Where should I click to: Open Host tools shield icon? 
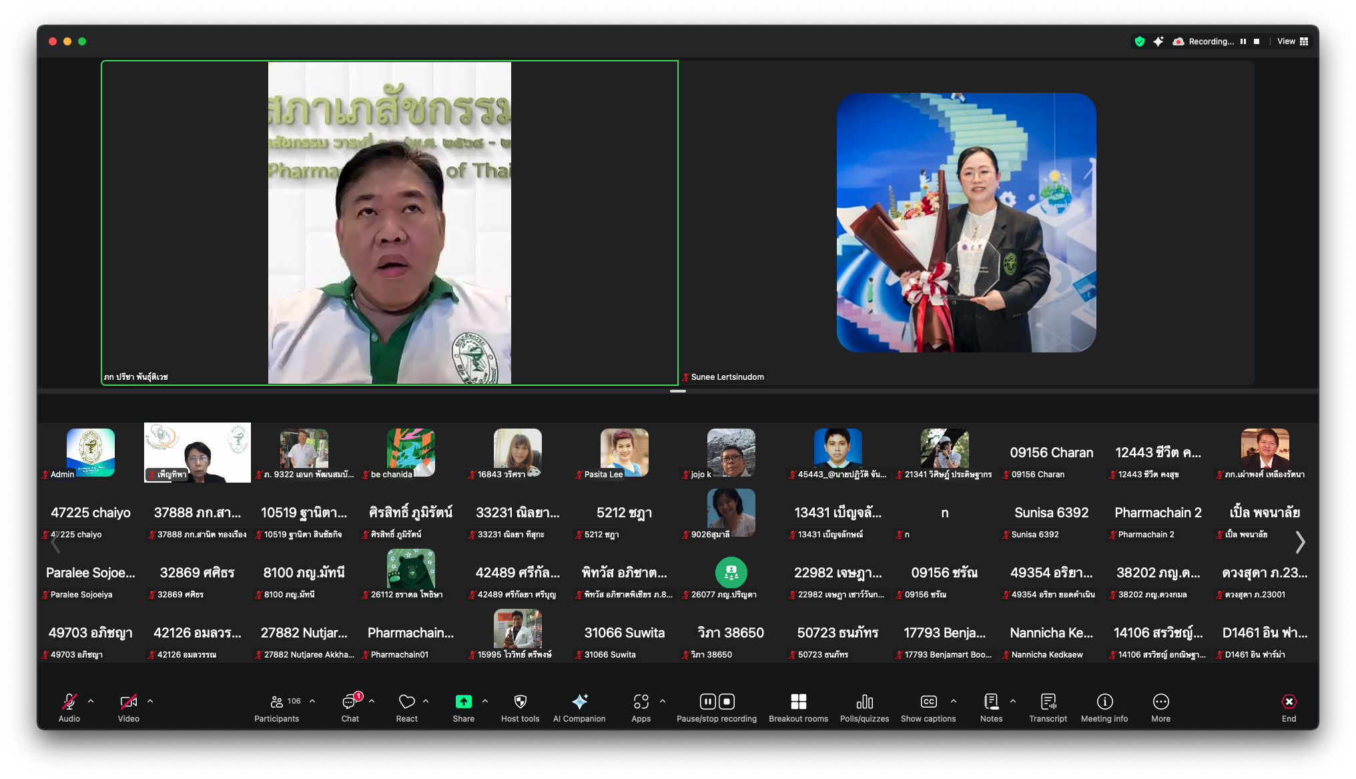coord(520,702)
